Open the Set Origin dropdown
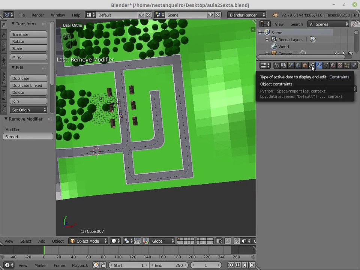The height and width of the screenshot is (270, 360). pos(28,110)
